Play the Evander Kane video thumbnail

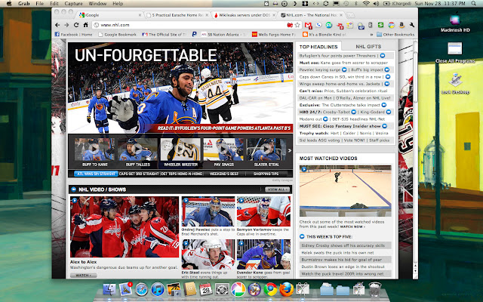[263, 254]
